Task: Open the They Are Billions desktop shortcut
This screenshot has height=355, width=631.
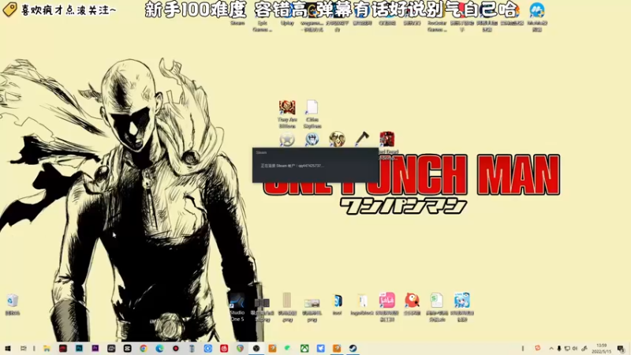Action: point(287,114)
